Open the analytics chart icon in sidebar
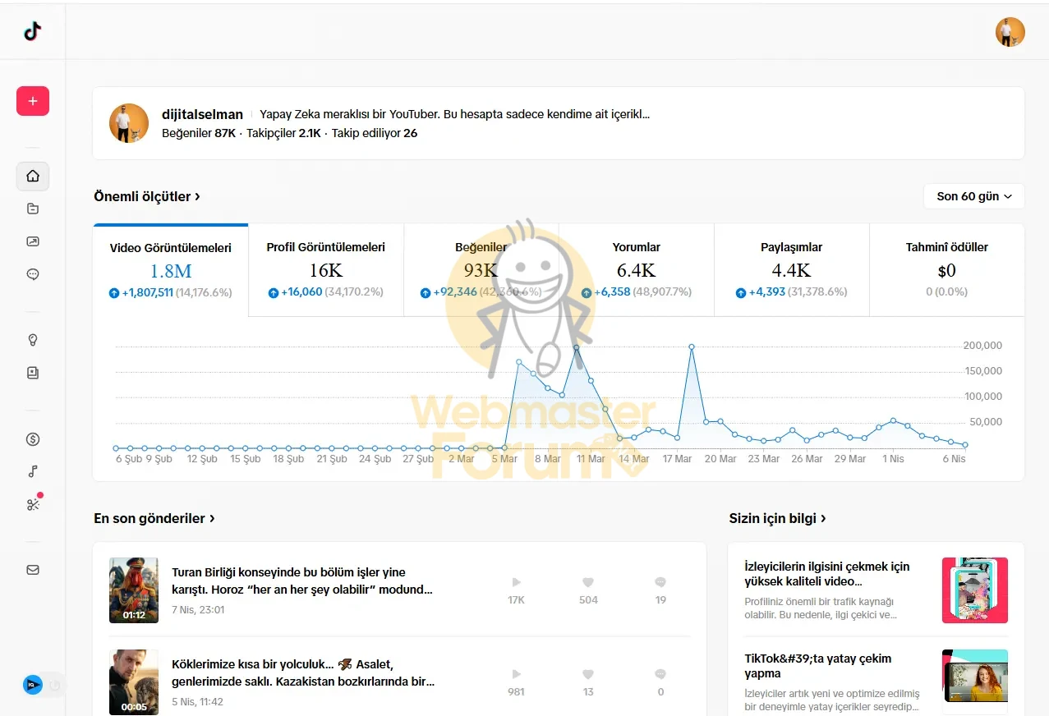This screenshot has width=1049, height=716. coord(33,241)
